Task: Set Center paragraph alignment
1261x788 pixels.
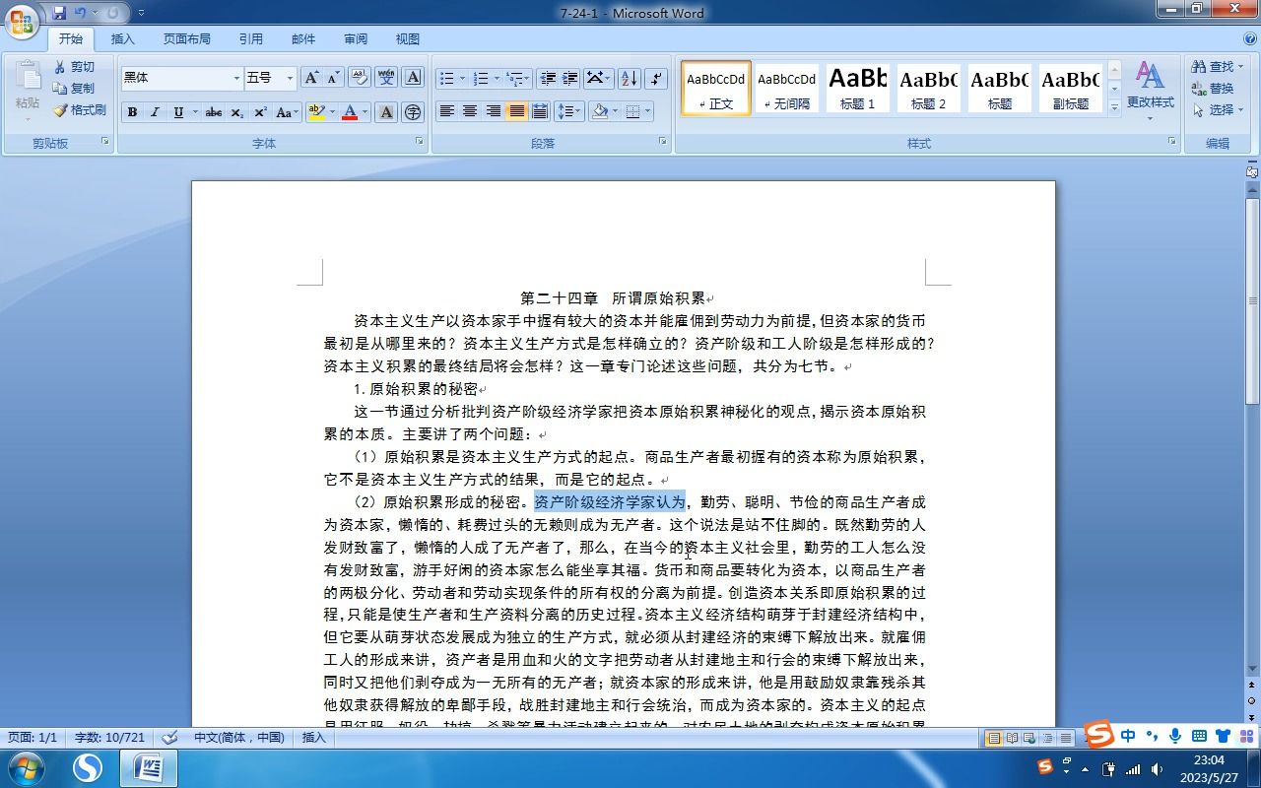Action: point(470,111)
